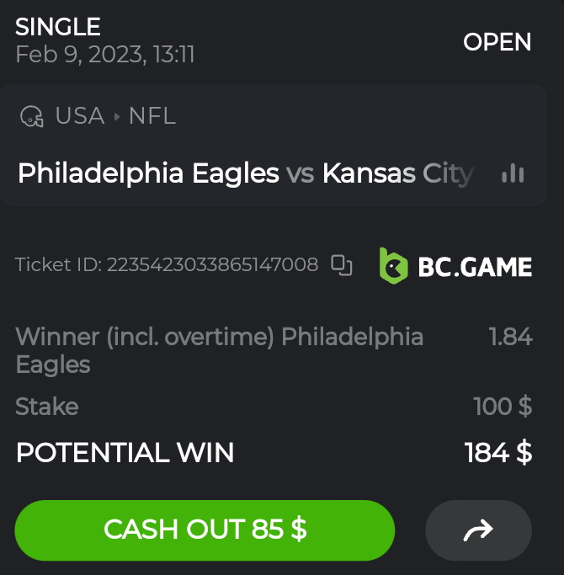The height and width of the screenshot is (575, 564).
Task: Click the 1.84 odds value
Action: (510, 338)
